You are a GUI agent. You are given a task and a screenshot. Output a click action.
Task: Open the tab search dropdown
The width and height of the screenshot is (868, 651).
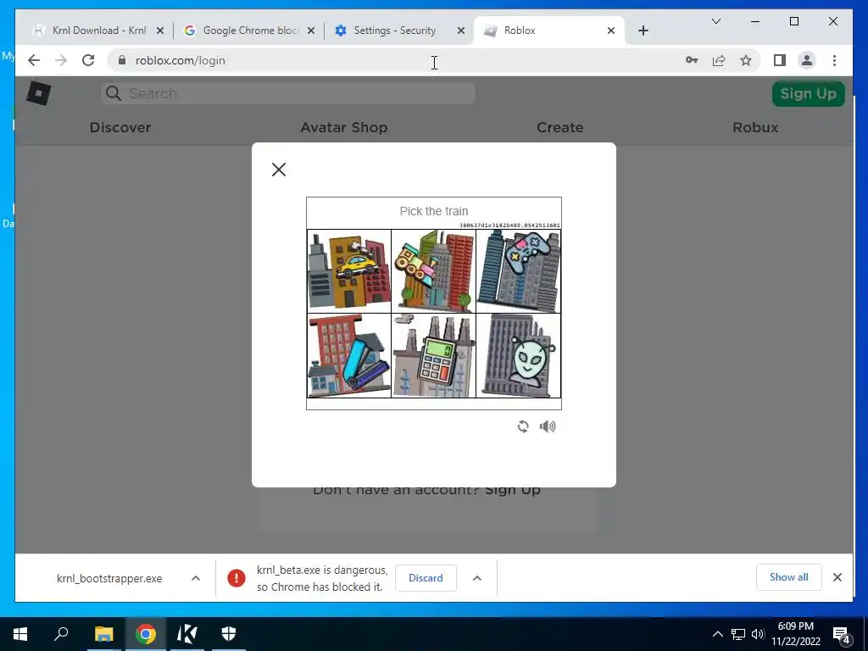click(715, 21)
